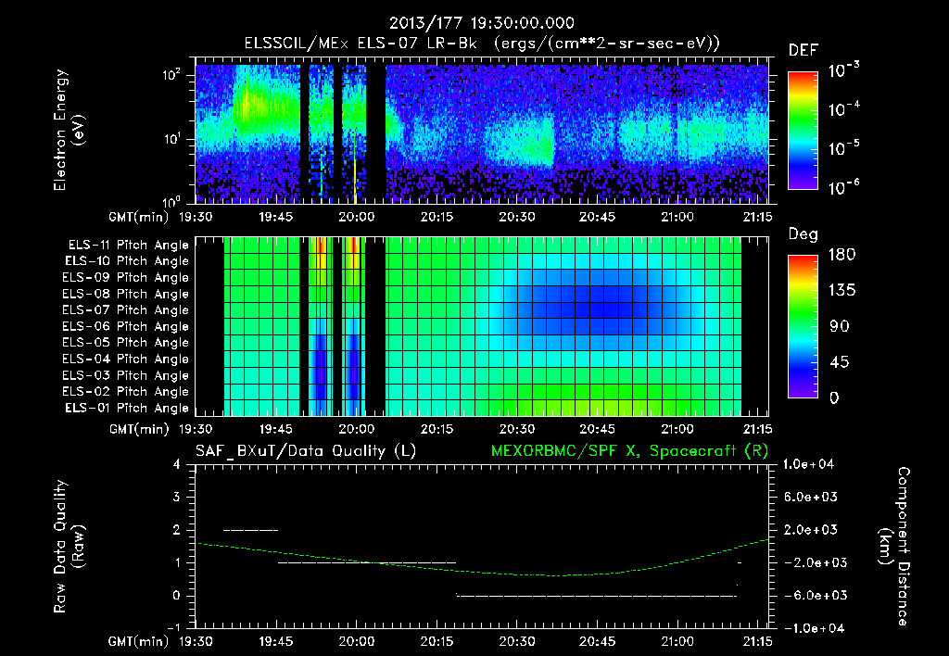Click the Deg label above the color scale

[x=803, y=234]
